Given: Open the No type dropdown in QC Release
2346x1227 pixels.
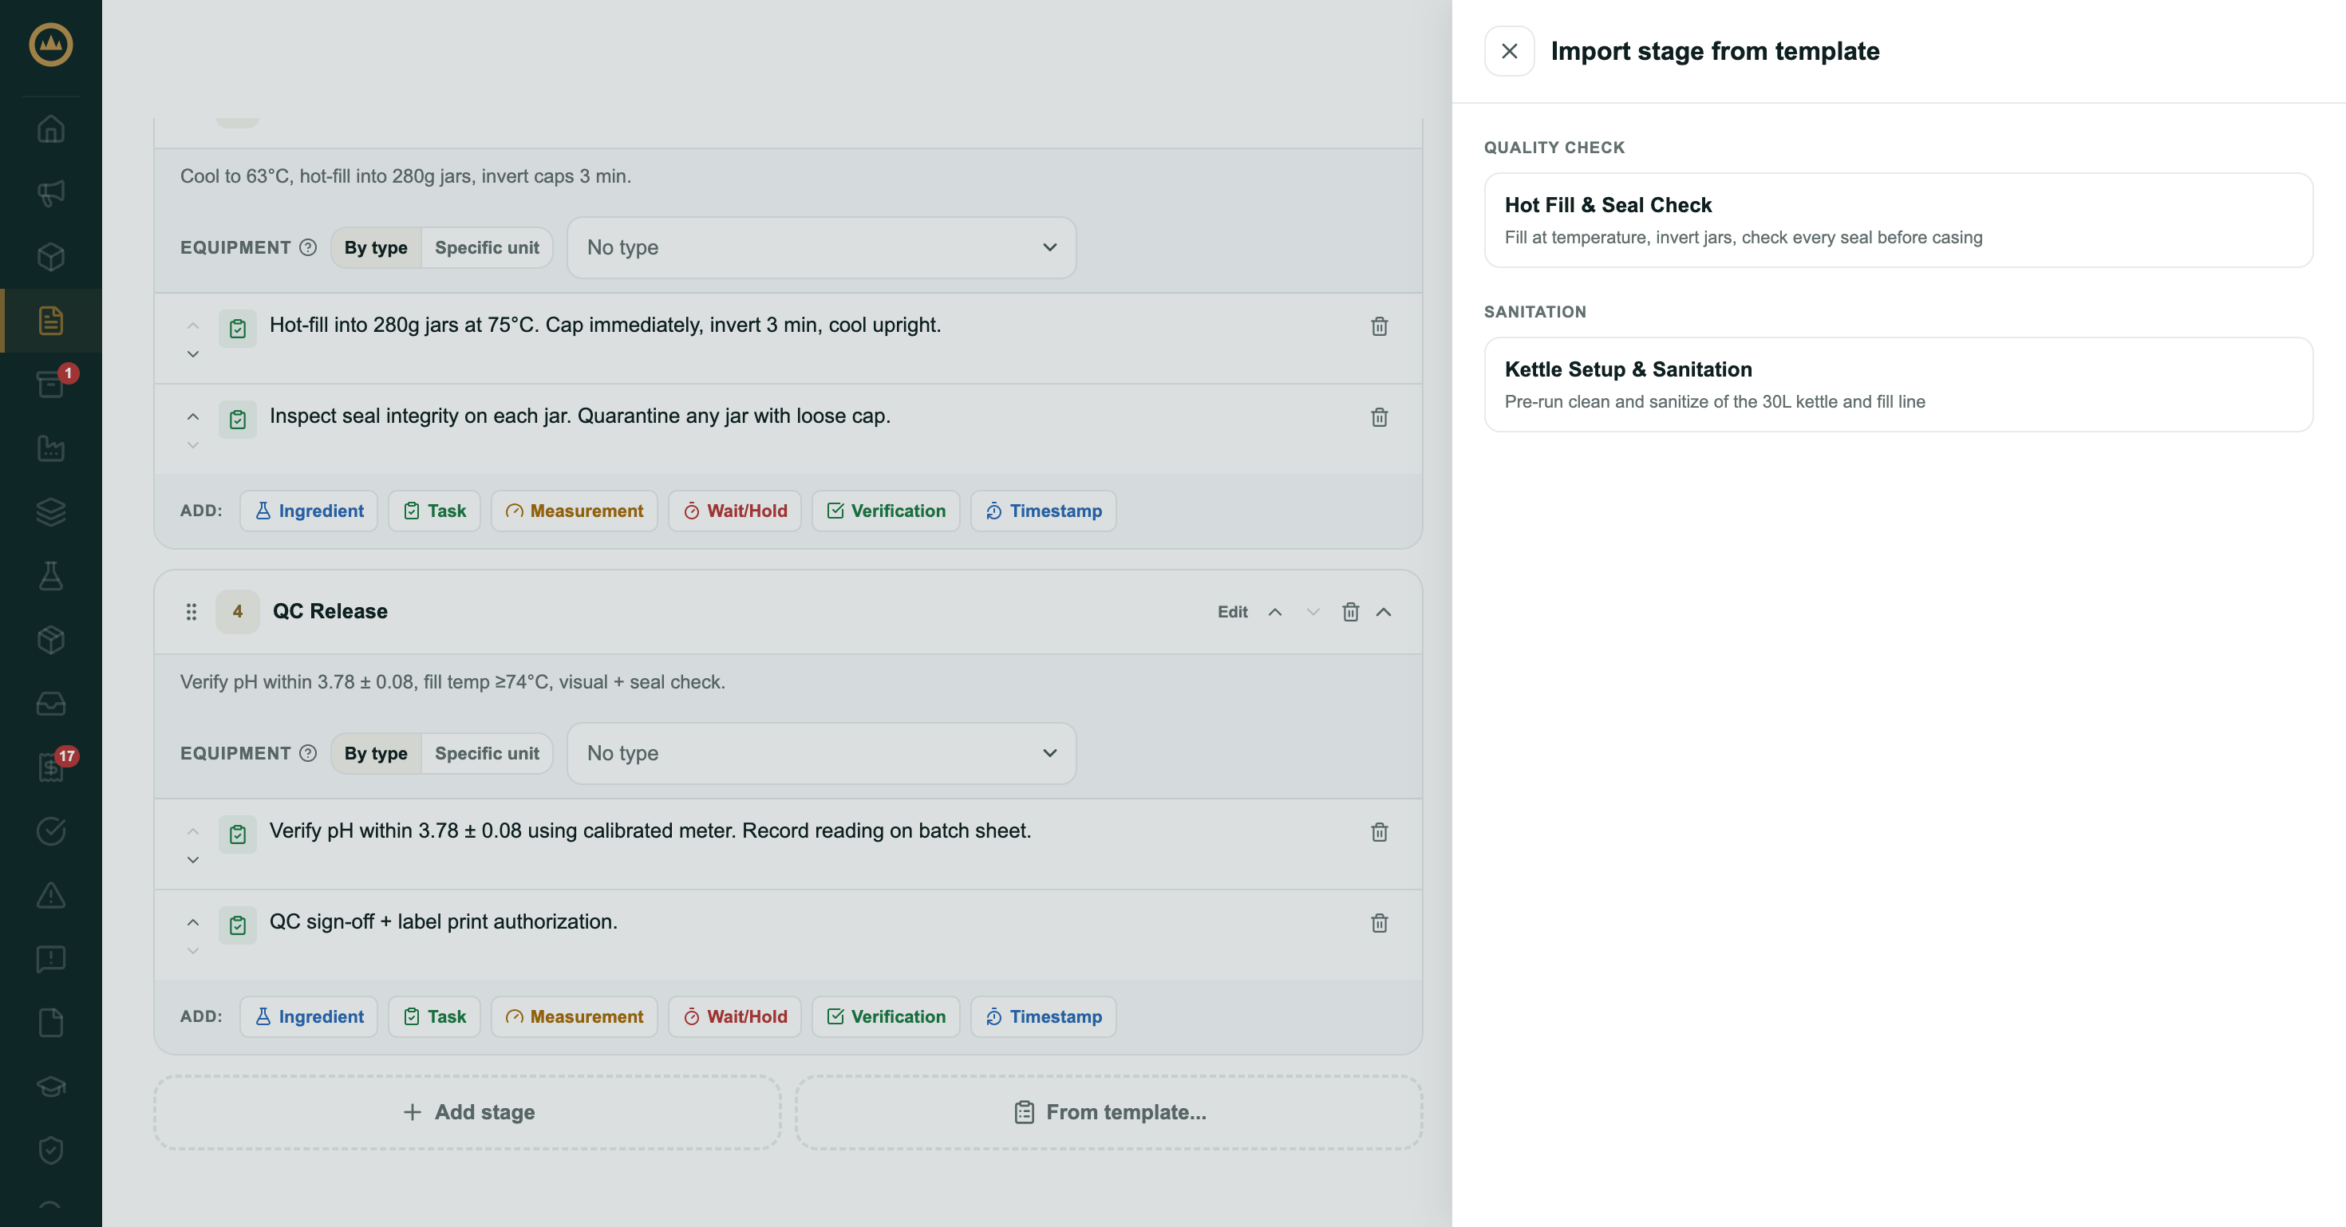Looking at the screenshot, I should (821, 754).
